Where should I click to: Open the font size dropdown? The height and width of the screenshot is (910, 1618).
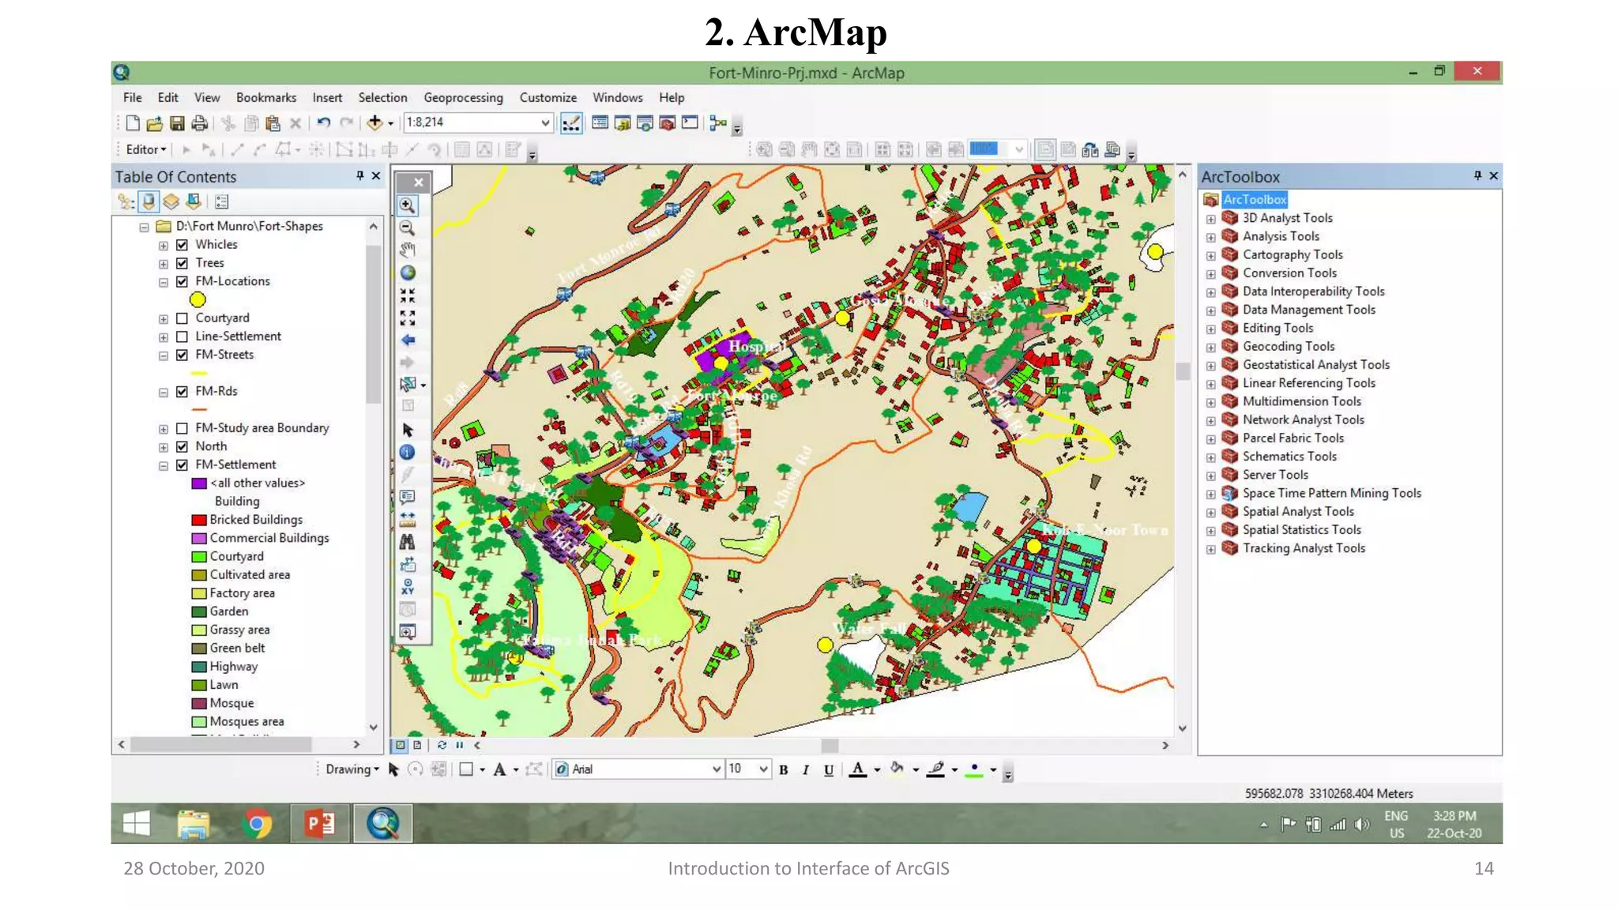(x=764, y=769)
